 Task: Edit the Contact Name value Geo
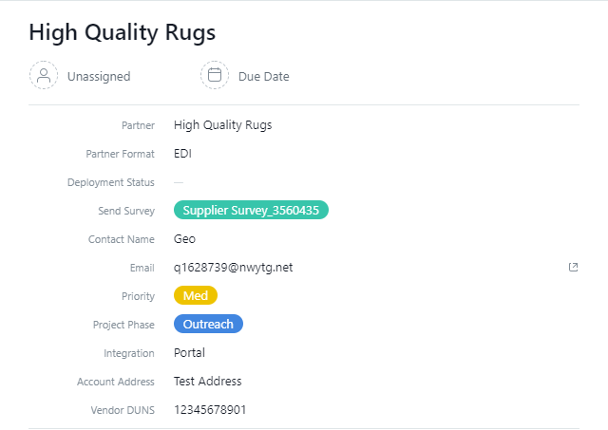(x=184, y=239)
